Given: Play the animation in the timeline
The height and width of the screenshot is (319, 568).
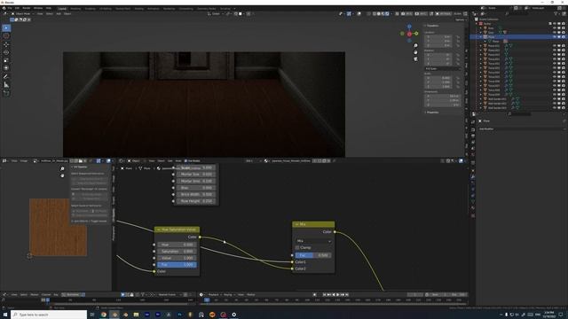Looking at the screenshot, I should pyautogui.click(x=338, y=295).
